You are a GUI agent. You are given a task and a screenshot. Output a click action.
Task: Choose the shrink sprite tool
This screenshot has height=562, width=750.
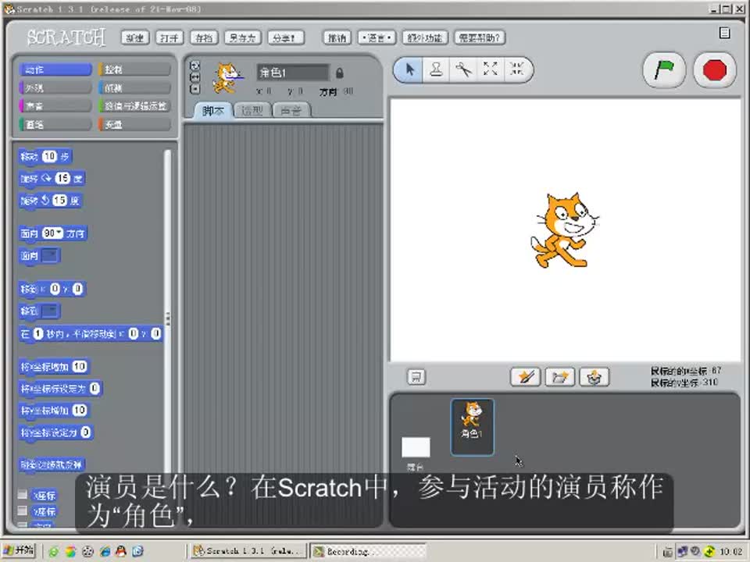516,69
